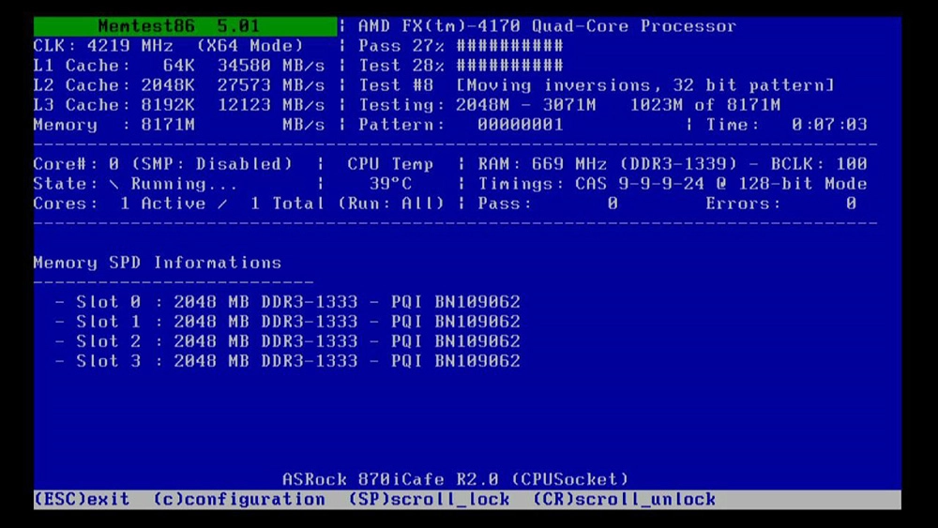Click the Test 28% progress bar
Viewport: 938px width, 528px height.
pyautogui.click(x=509, y=66)
